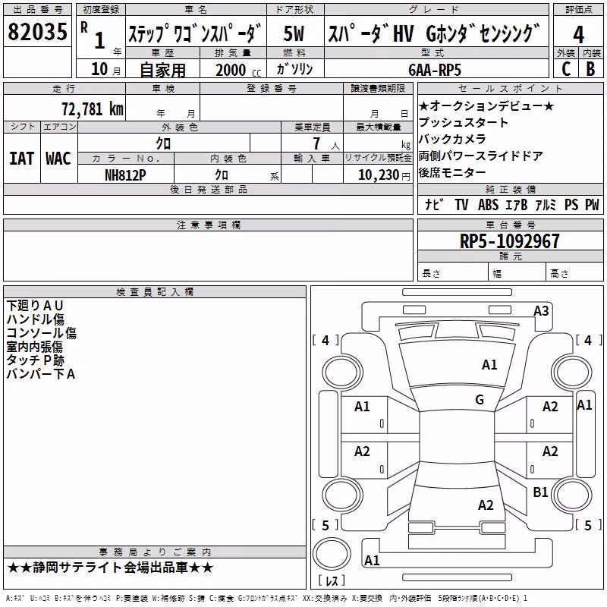This screenshot has width=607, height=607.
Task: Click the door shape value 5W
Action: tap(294, 33)
